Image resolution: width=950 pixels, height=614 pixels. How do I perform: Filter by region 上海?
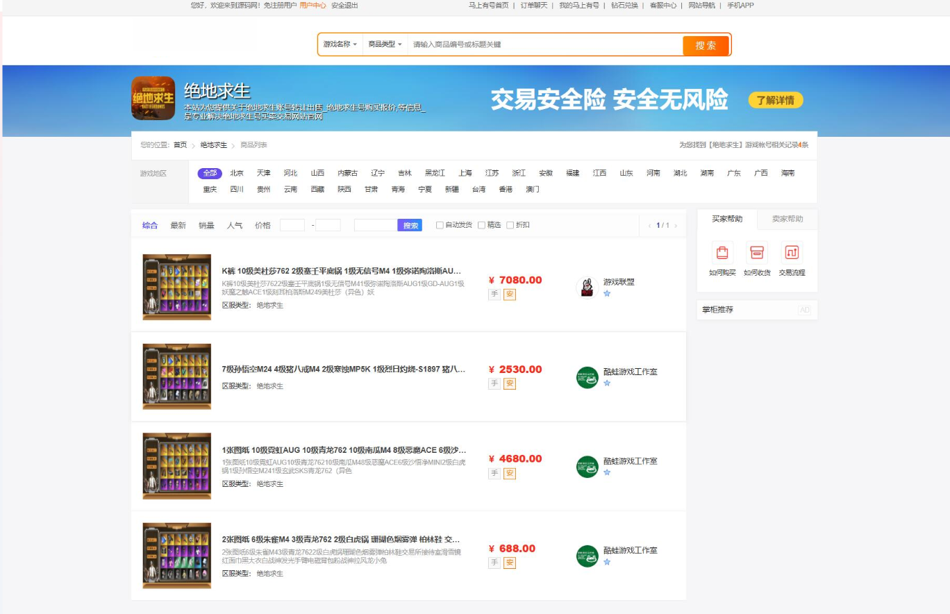click(x=465, y=174)
